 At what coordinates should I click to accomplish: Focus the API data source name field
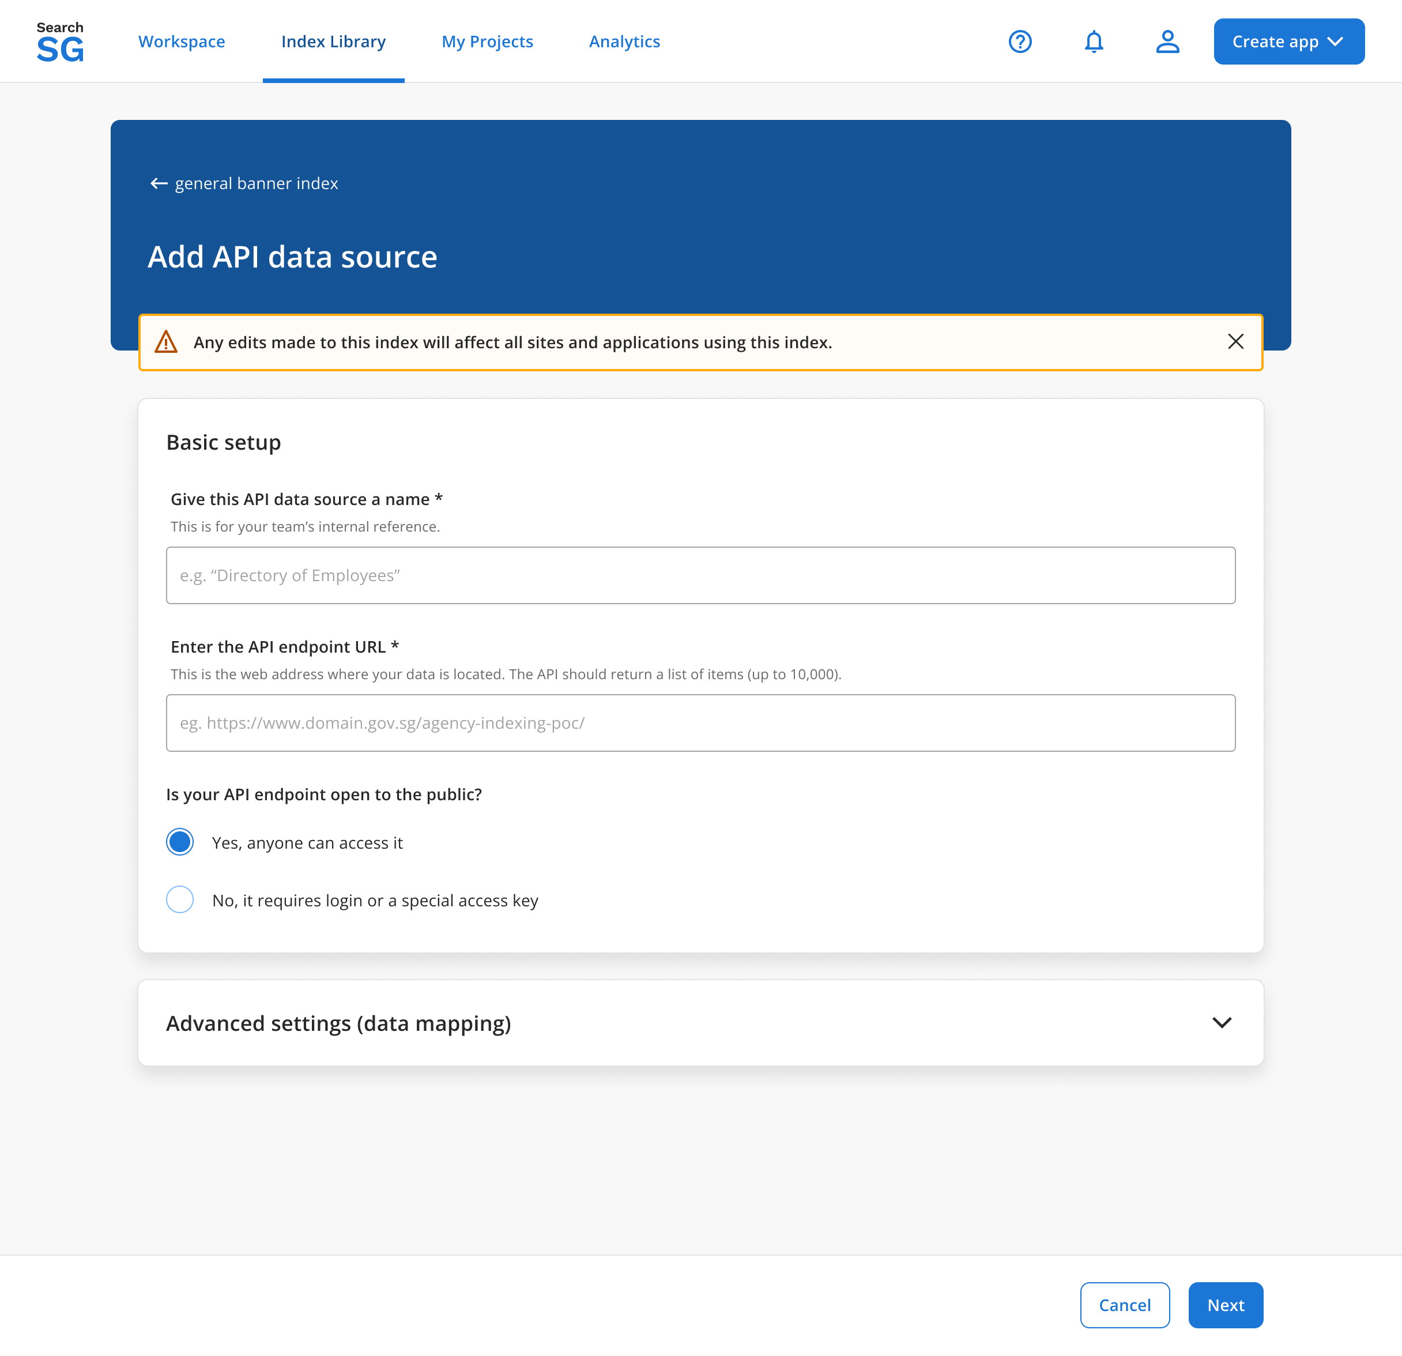click(x=700, y=576)
